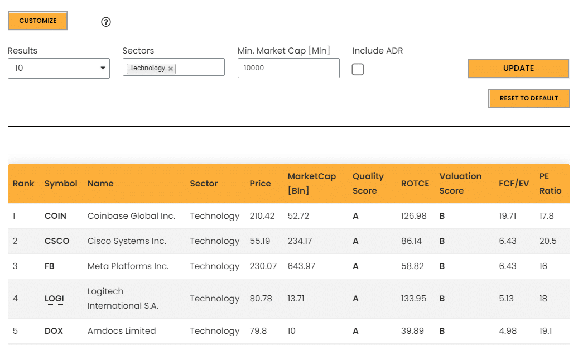This screenshot has height=345, width=578.
Task: Select Cisco market cap 234.17
Action: click(x=300, y=241)
